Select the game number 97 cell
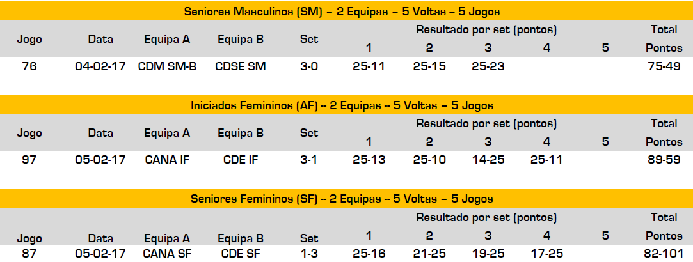This screenshot has height=262, width=693. [29, 159]
